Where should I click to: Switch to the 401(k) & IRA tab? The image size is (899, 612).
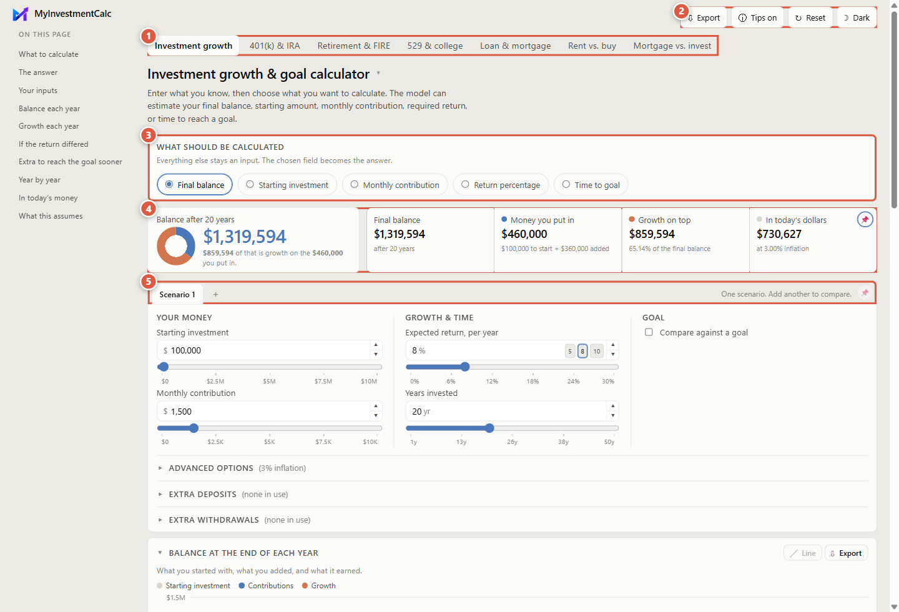[275, 46]
